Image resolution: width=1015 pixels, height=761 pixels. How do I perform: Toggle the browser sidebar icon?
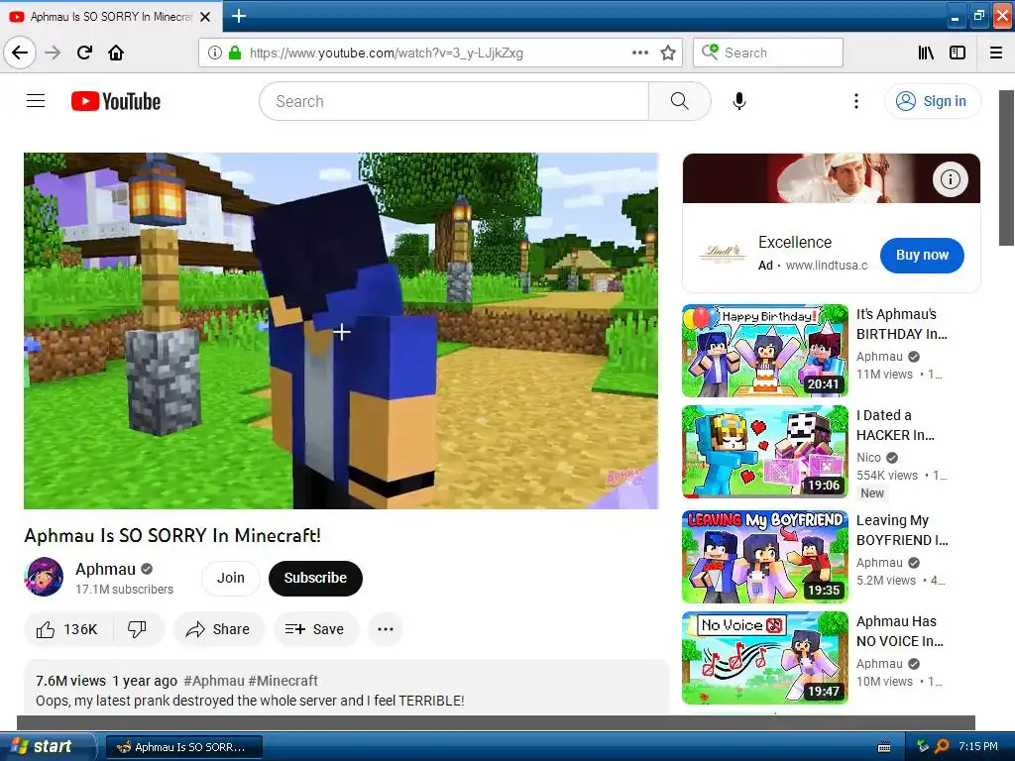(x=958, y=53)
